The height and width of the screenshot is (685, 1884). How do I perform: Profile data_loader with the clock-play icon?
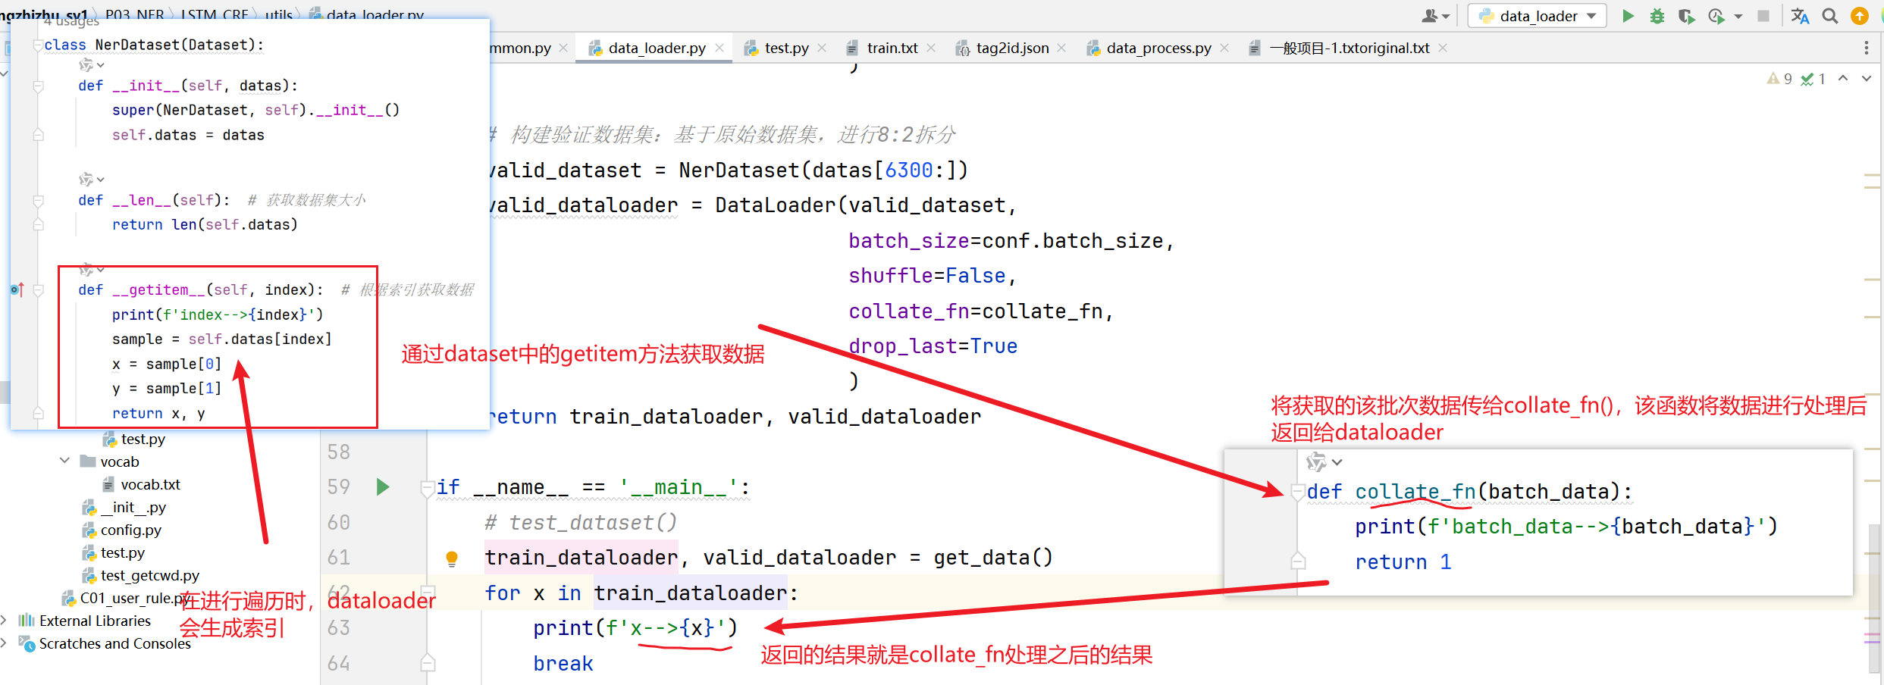1716,16
